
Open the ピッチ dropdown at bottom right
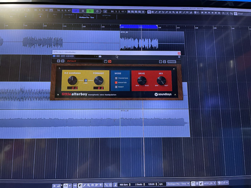coord(223,183)
